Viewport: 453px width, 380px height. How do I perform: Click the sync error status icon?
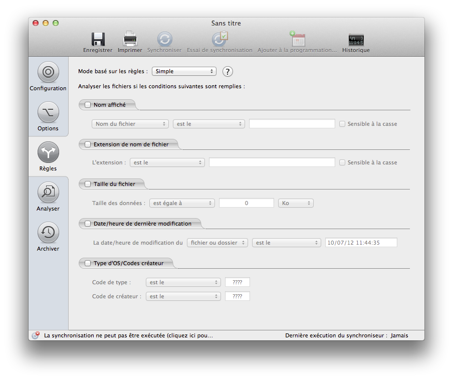tap(36, 335)
